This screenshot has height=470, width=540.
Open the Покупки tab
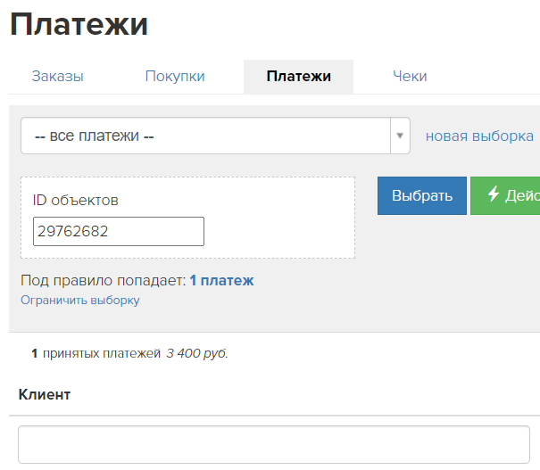175,77
